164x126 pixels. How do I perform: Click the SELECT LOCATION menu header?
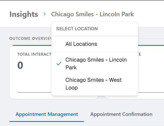[x=77, y=29]
